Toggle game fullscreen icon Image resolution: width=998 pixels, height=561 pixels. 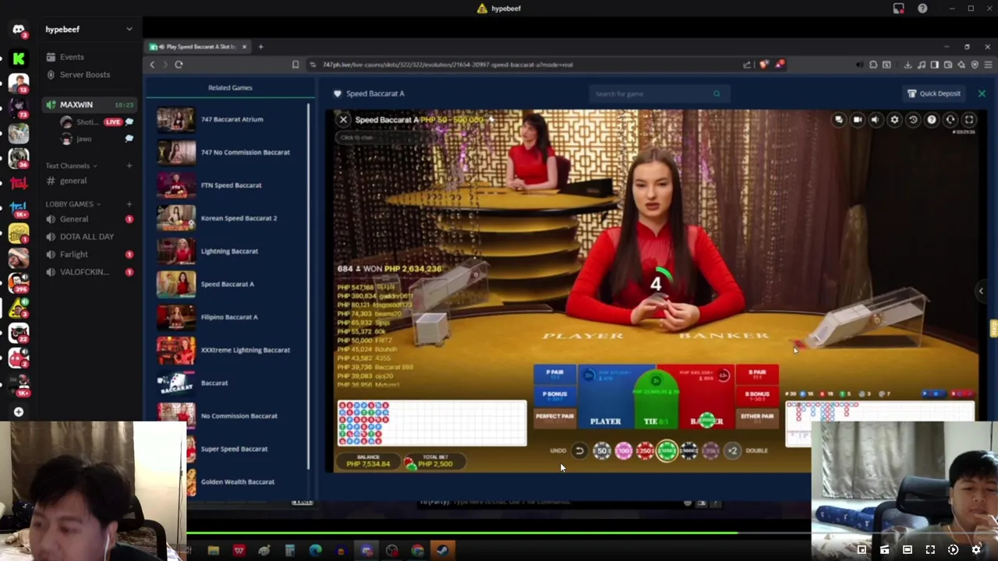pos(969,120)
